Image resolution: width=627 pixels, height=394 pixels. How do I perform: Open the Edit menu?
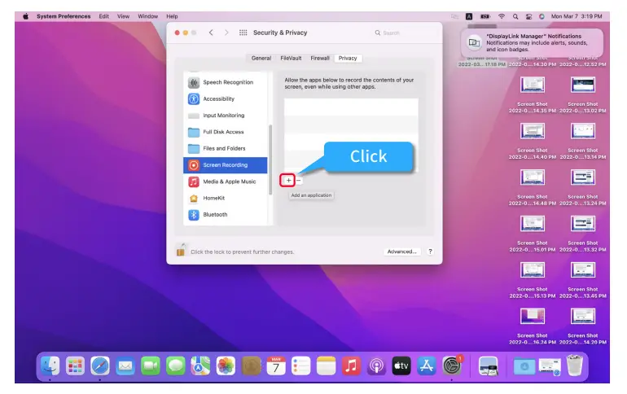(x=103, y=16)
